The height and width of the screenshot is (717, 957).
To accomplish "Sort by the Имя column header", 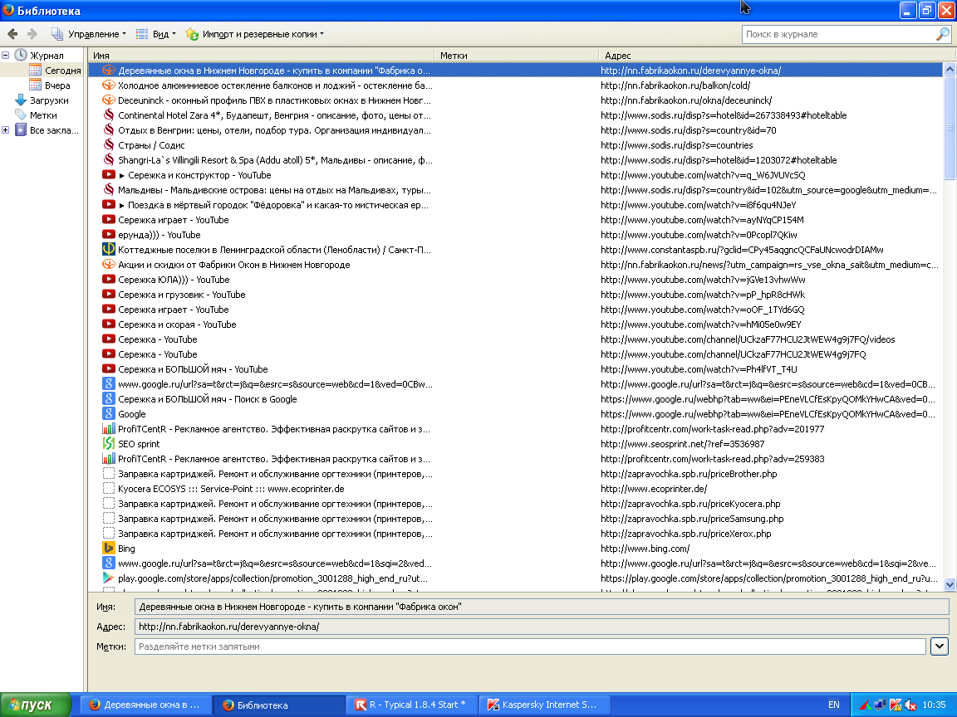I will 261,55.
